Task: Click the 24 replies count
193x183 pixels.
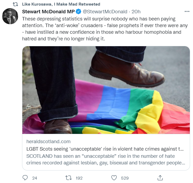Action: pos(35,178)
